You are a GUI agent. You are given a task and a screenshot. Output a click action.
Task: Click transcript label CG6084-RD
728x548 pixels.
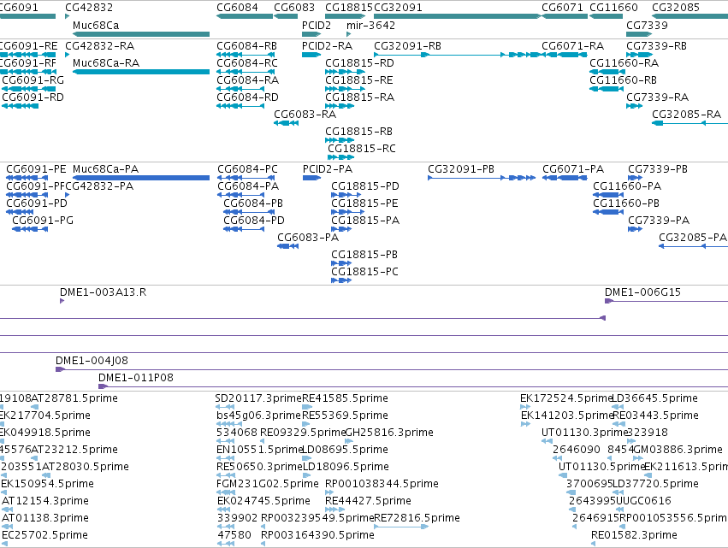coord(248,97)
